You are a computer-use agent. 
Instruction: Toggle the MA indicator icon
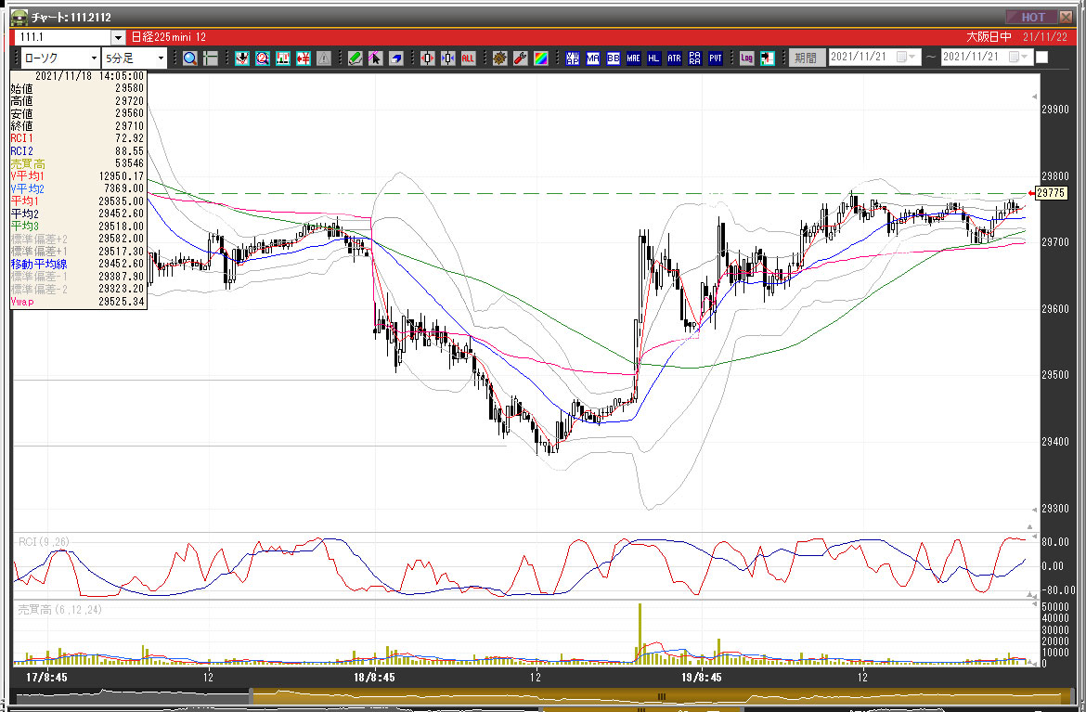tap(592, 58)
